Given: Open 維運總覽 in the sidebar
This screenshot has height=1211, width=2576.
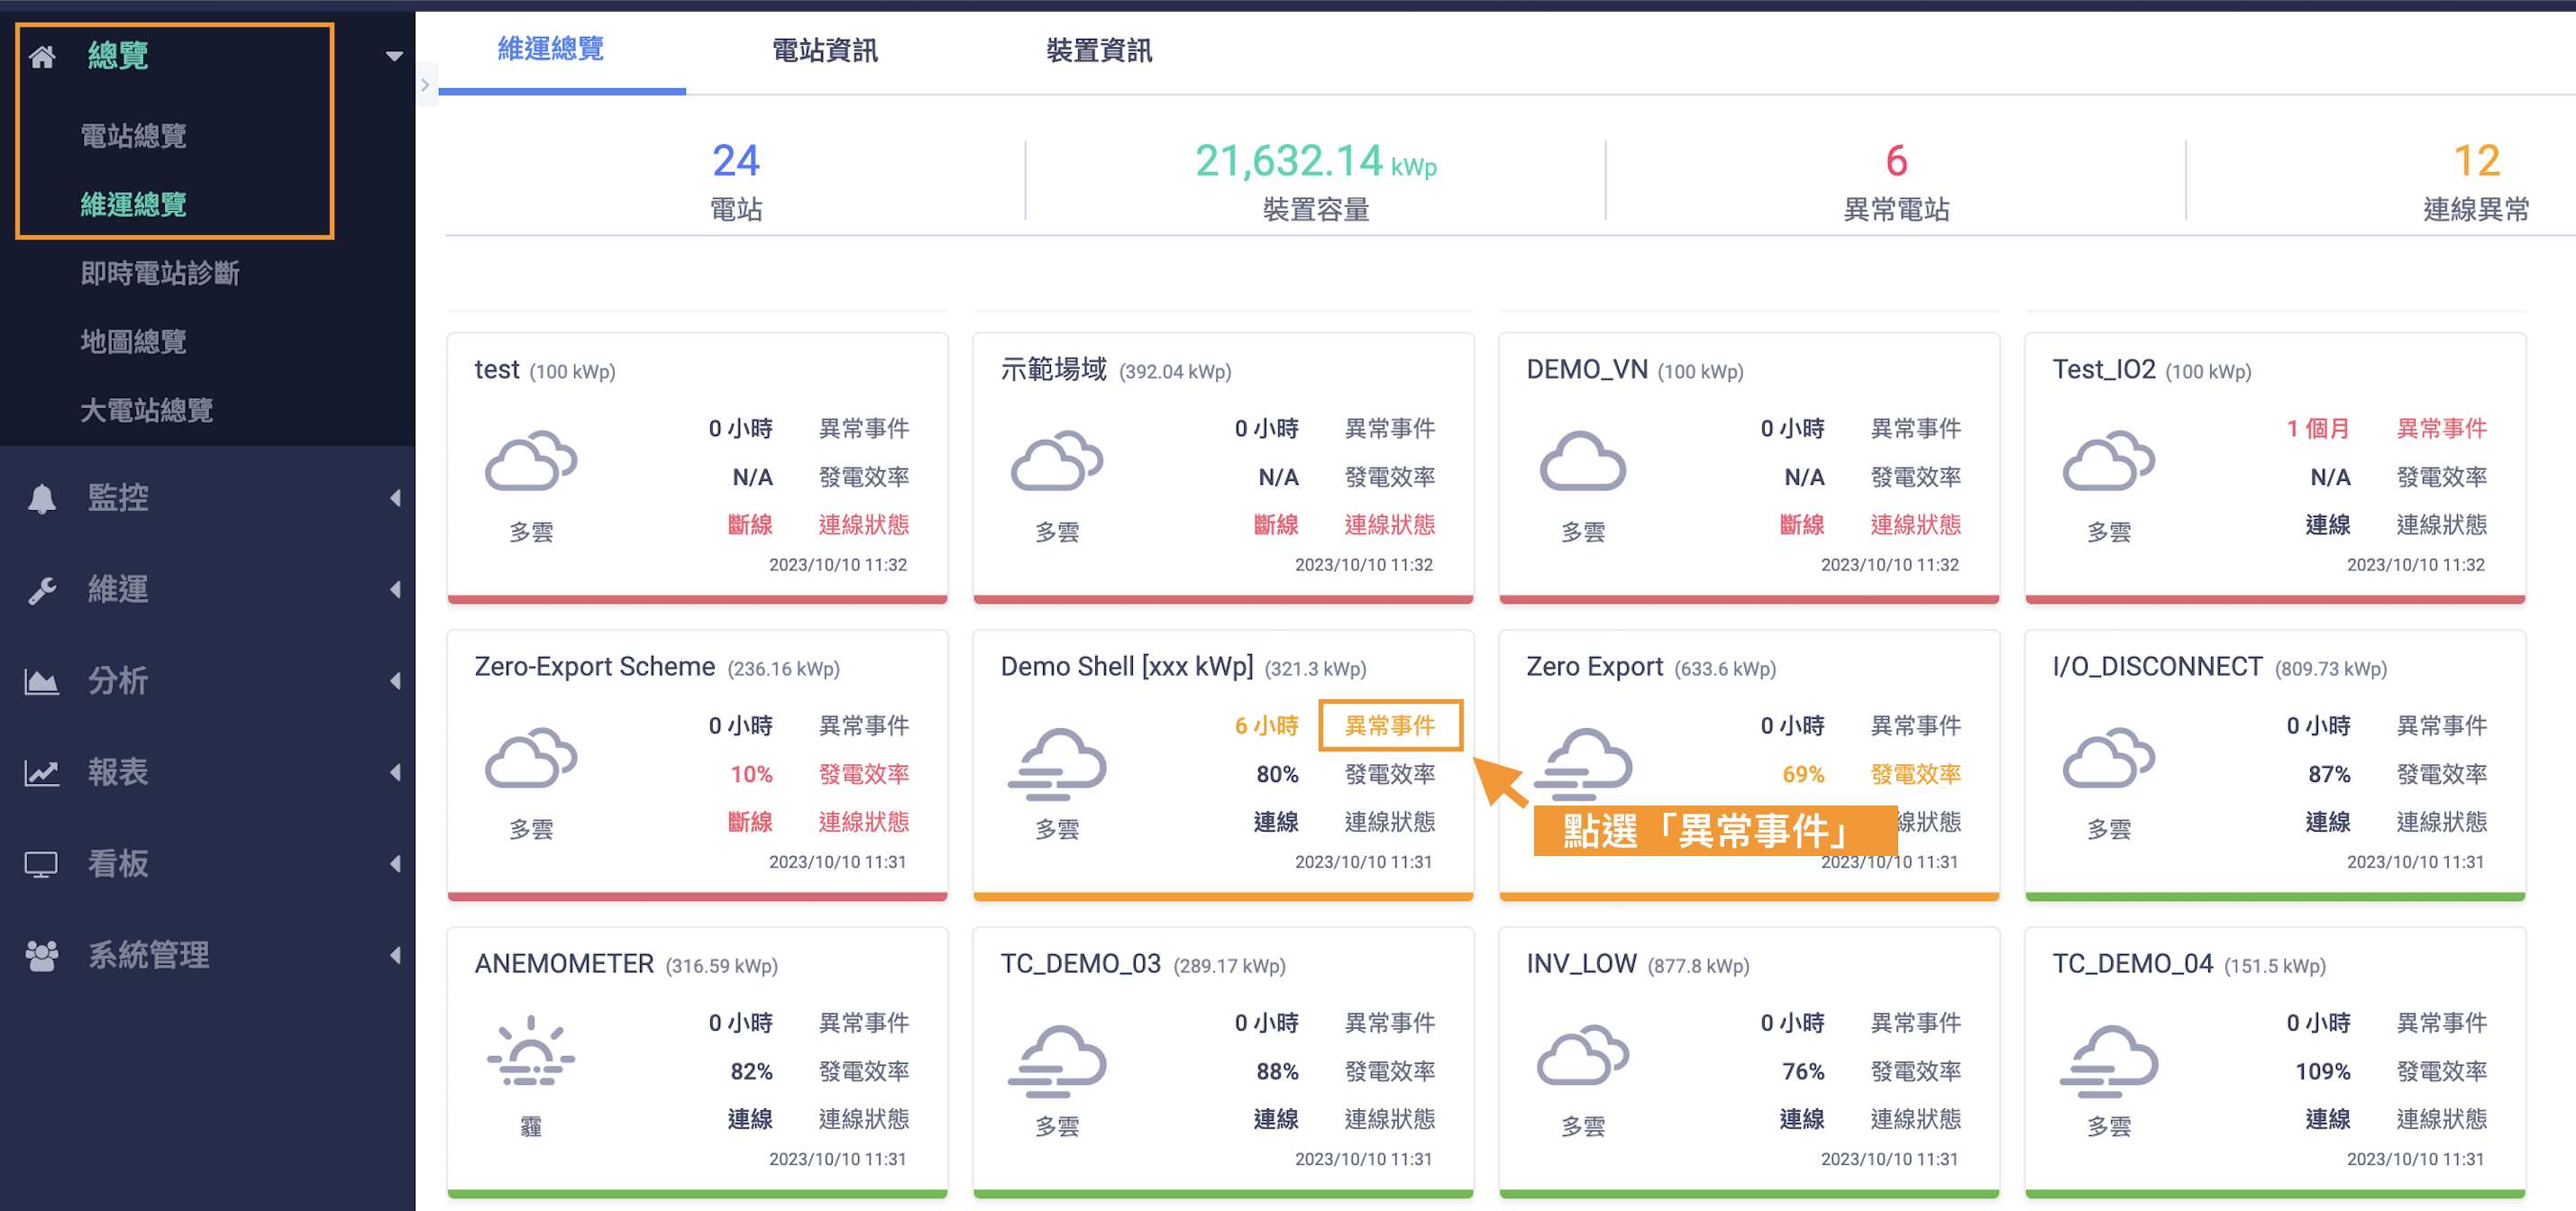Looking at the screenshot, I should pyautogui.click(x=133, y=205).
